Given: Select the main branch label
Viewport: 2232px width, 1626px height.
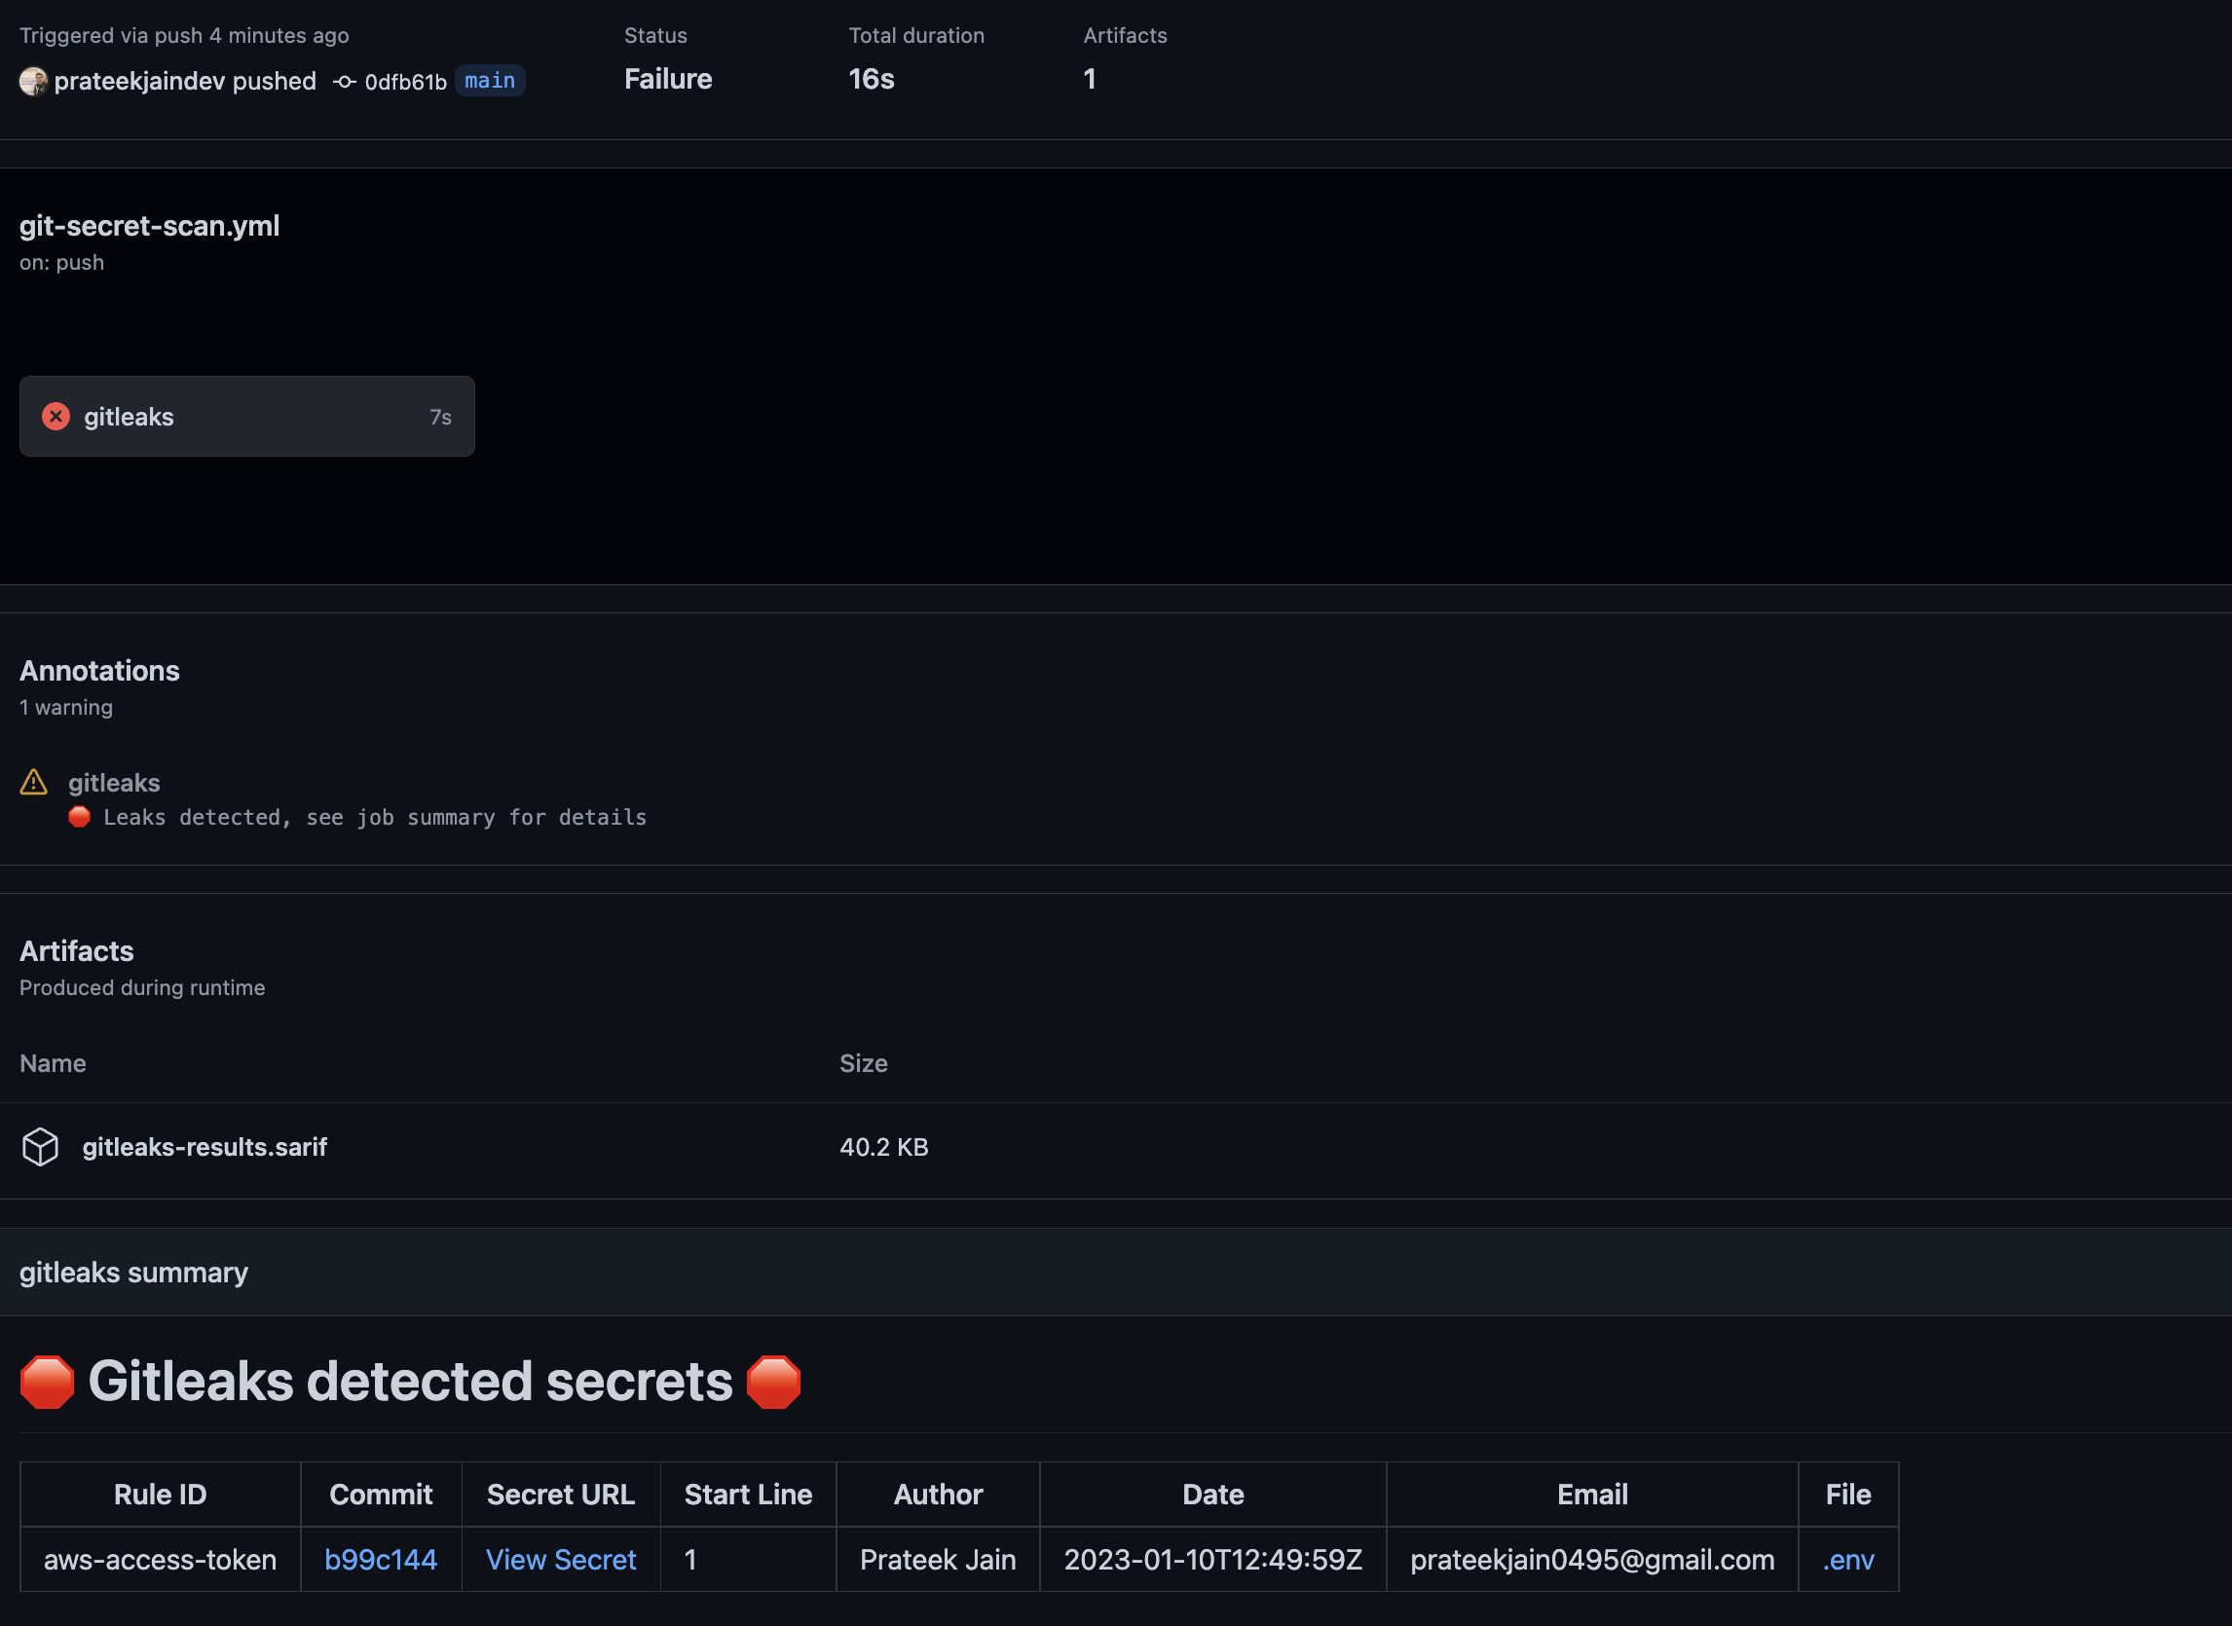Looking at the screenshot, I should pyautogui.click(x=489, y=81).
